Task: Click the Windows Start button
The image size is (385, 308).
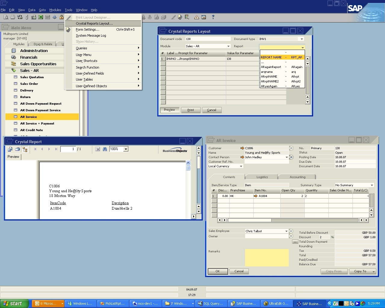Action: pos(14,303)
